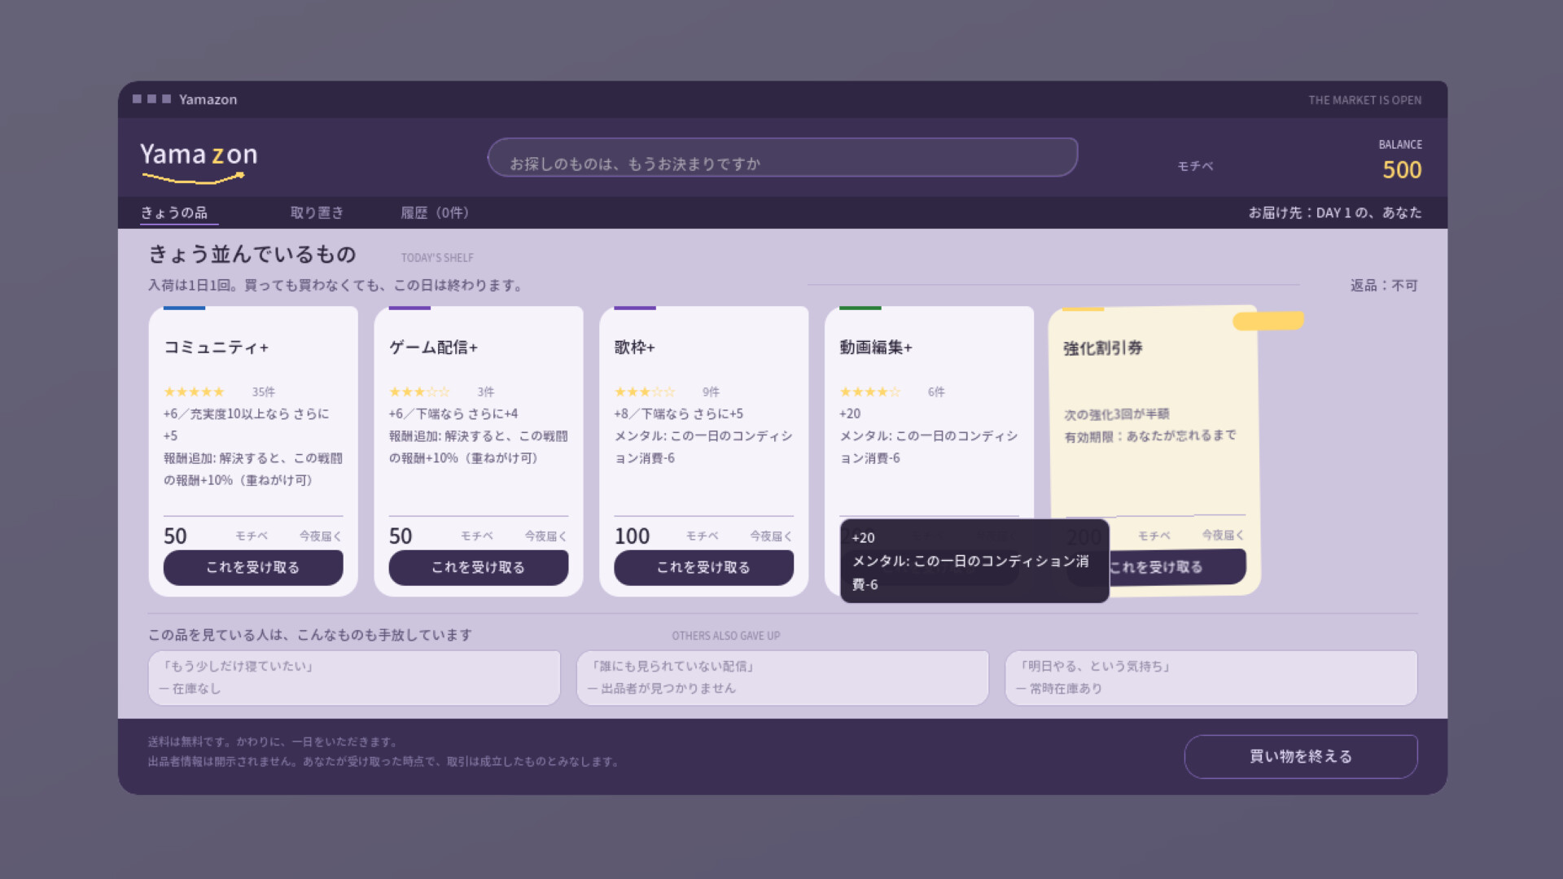Receive the 歌枠+ item
1563x879 pixels.
(x=703, y=567)
